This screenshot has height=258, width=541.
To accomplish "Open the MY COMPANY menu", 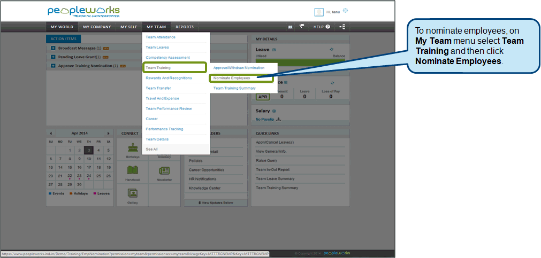I will pyautogui.click(x=97, y=27).
